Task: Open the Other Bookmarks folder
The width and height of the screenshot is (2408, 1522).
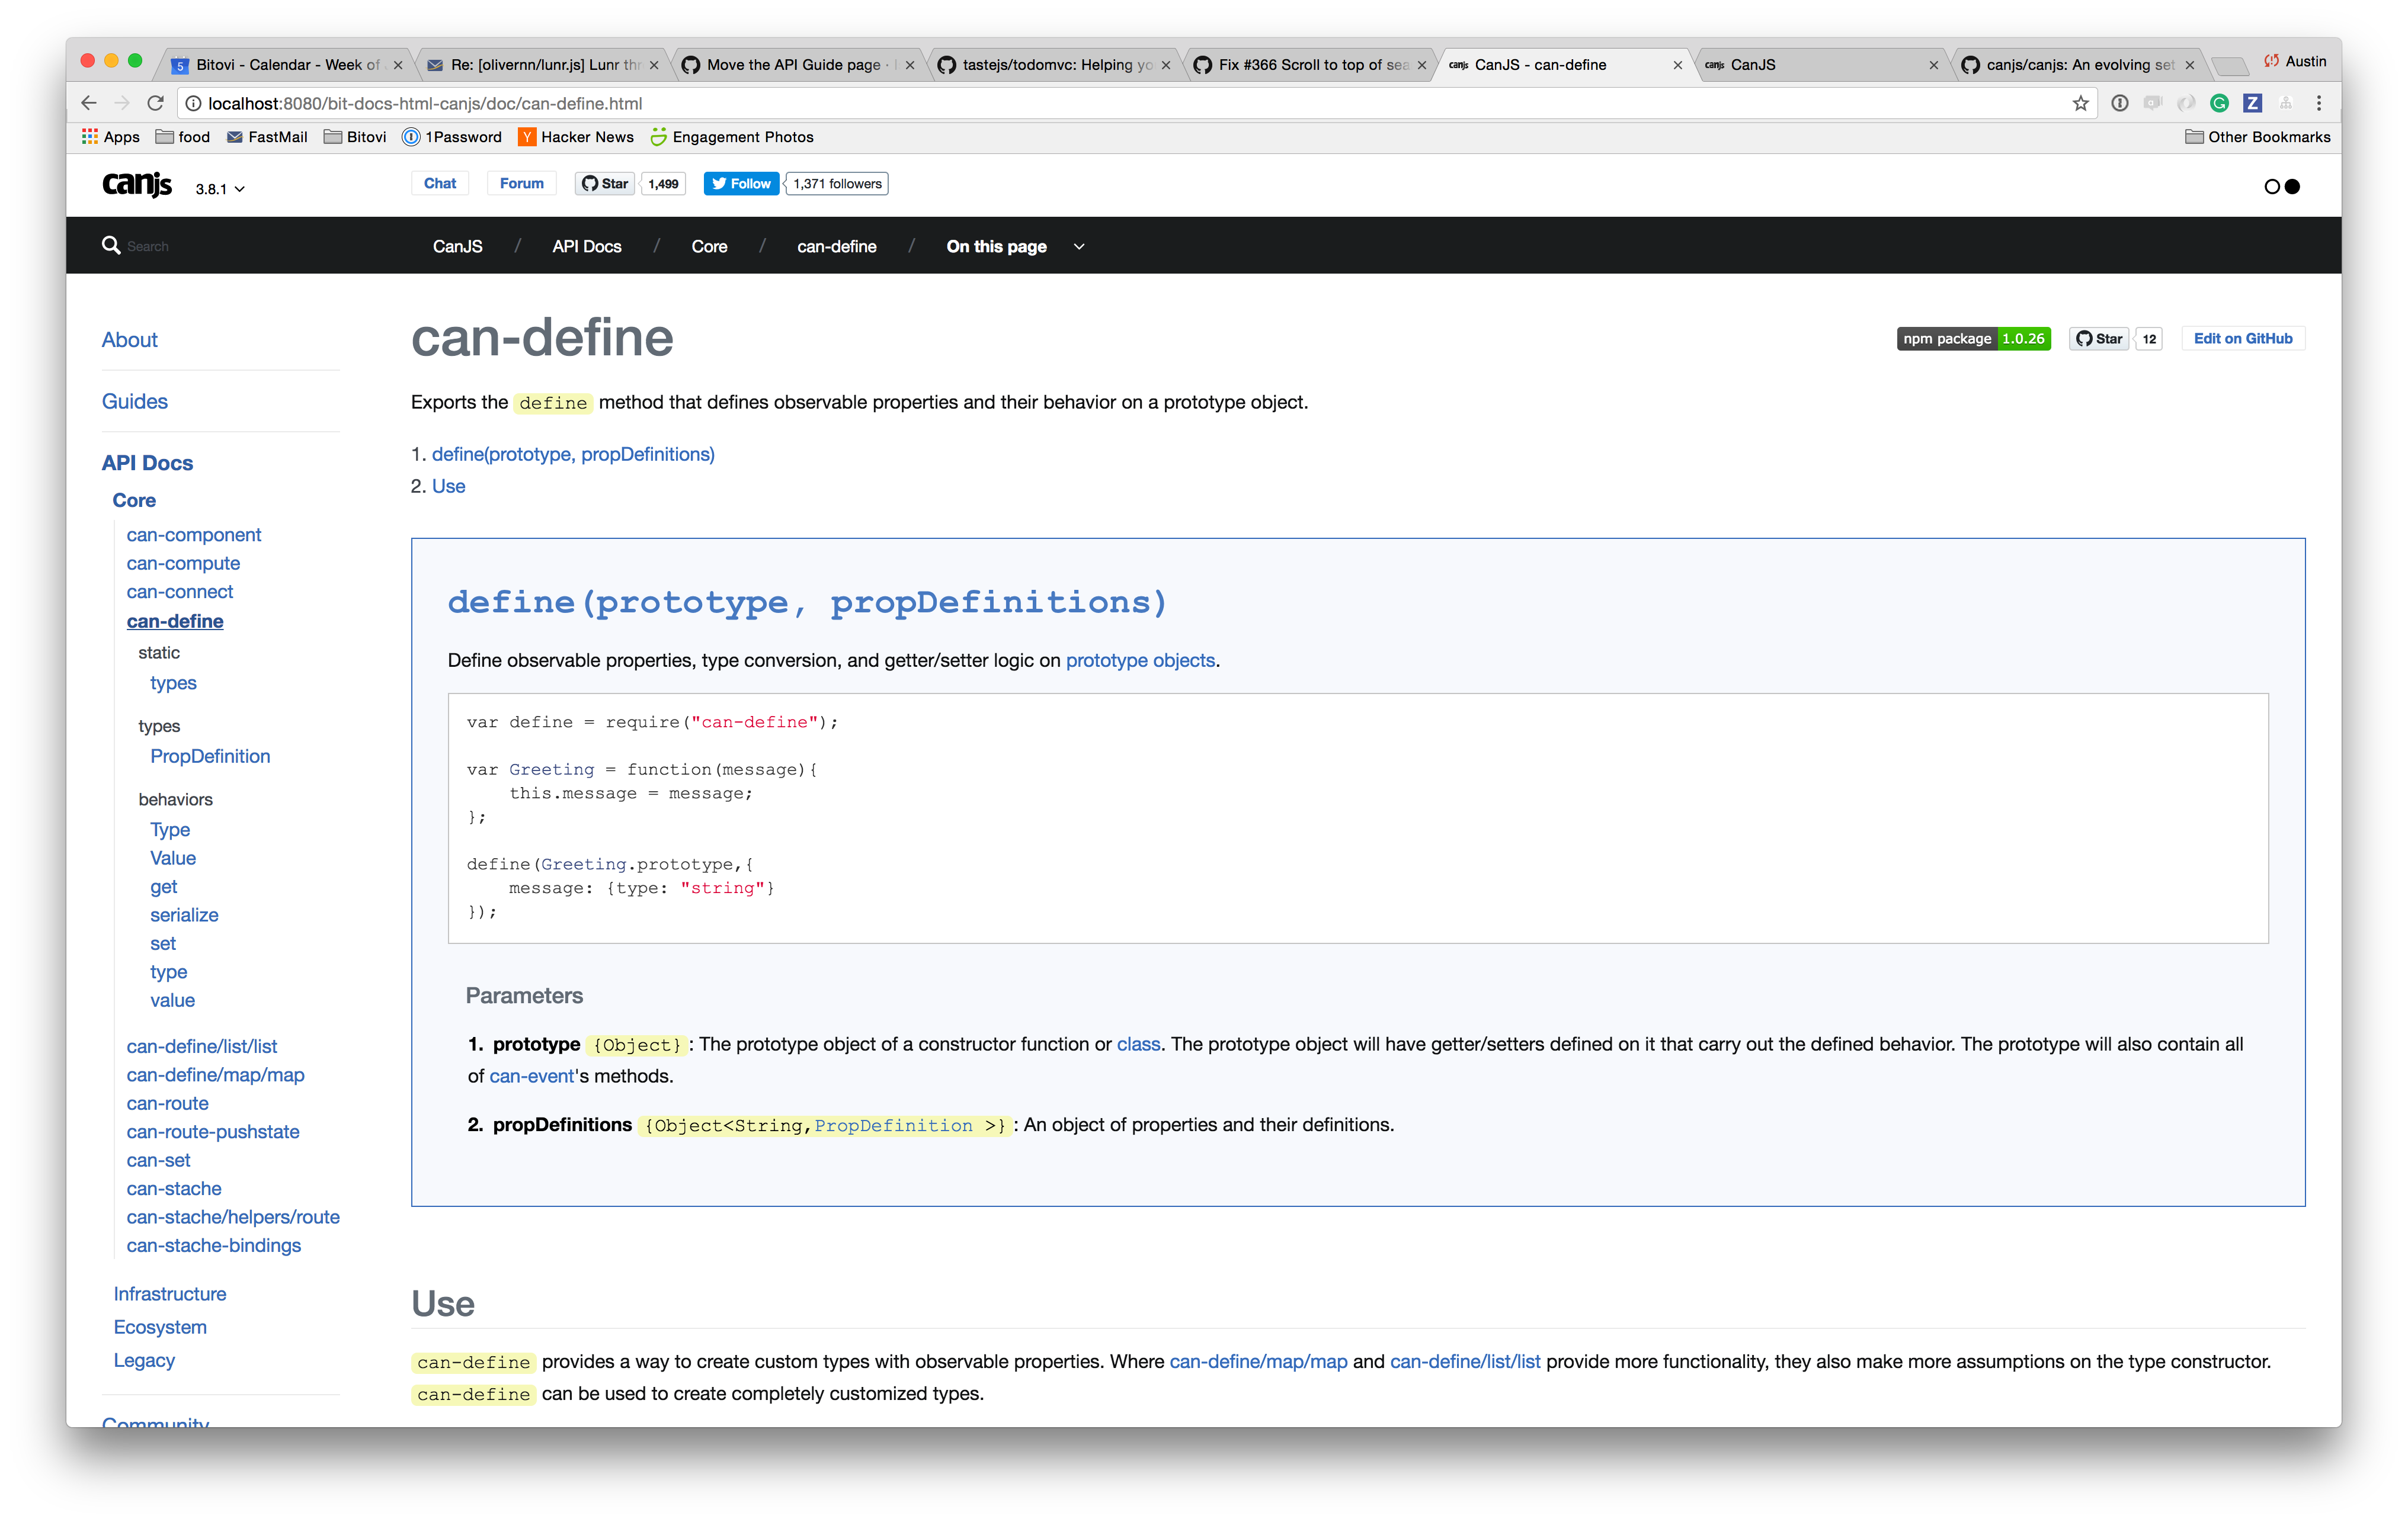Action: tap(2258, 137)
